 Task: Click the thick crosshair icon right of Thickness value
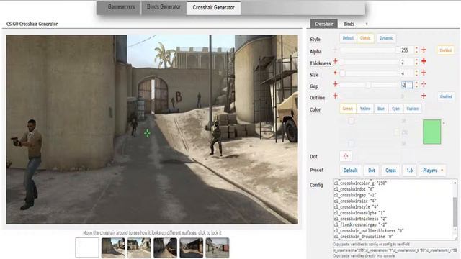click(x=424, y=61)
